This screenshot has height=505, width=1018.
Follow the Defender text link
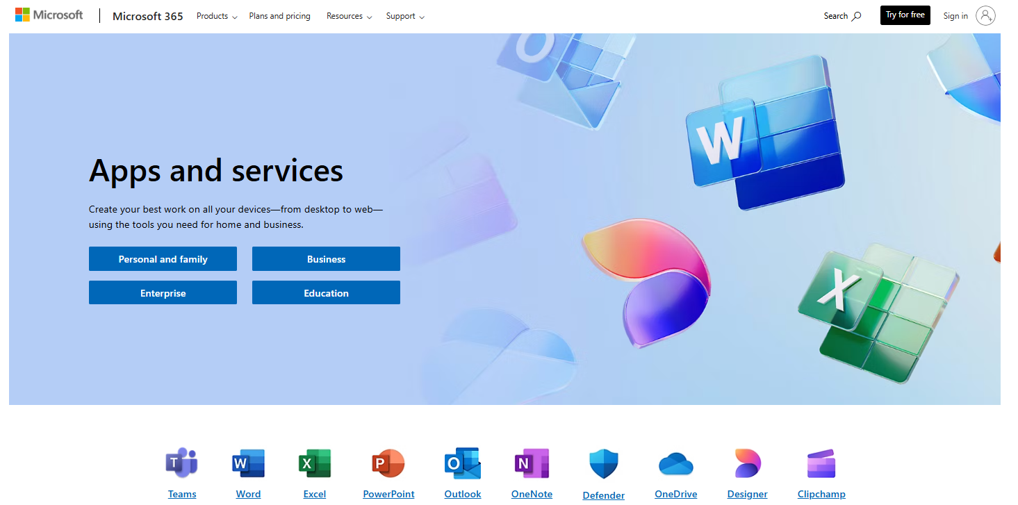tap(604, 495)
